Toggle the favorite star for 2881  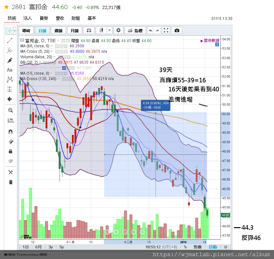pyautogui.click(x=6, y=7)
